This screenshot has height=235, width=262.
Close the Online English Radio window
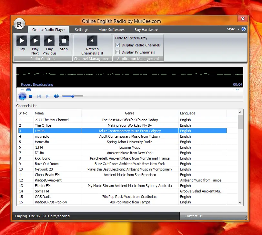(243, 18)
